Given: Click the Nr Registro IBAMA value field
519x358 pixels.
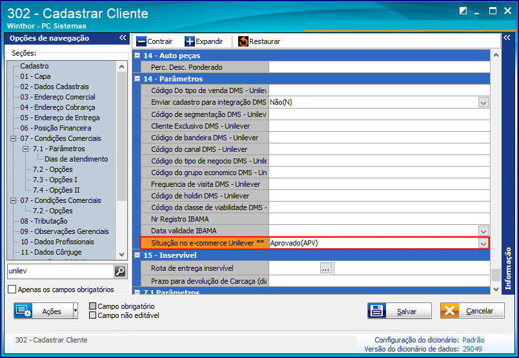Looking at the screenshot, I should click(380, 219).
